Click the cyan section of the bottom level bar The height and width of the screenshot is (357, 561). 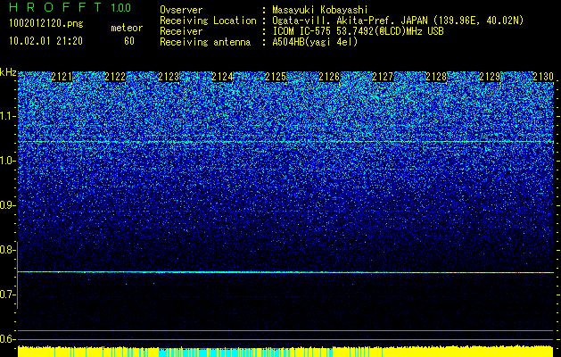(x=245, y=352)
